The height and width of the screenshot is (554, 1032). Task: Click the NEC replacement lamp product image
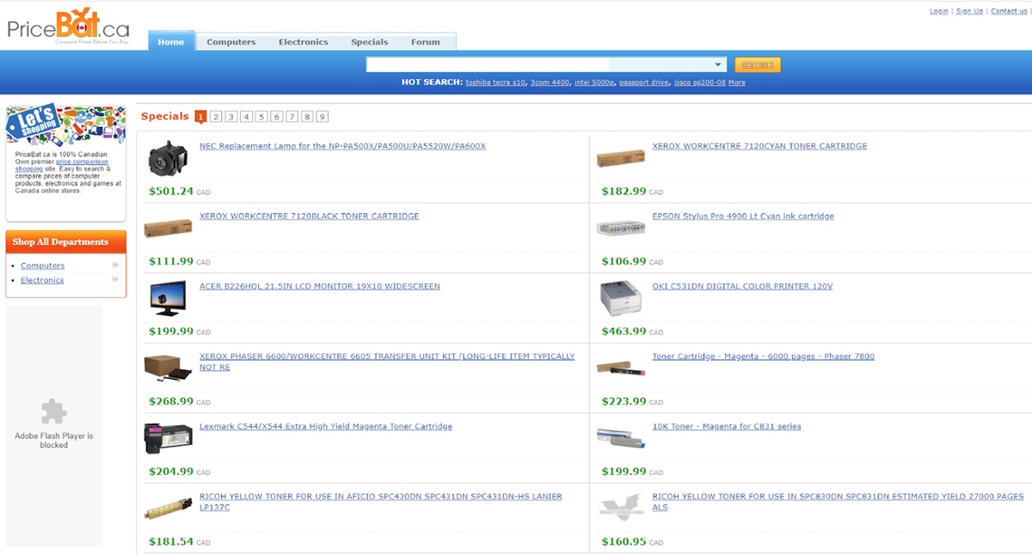[168, 158]
